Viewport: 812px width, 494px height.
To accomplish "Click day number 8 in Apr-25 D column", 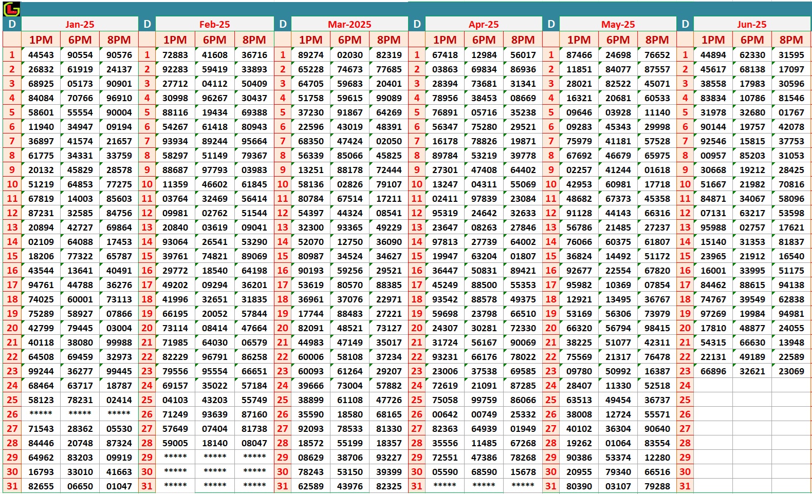I will click(x=417, y=155).
